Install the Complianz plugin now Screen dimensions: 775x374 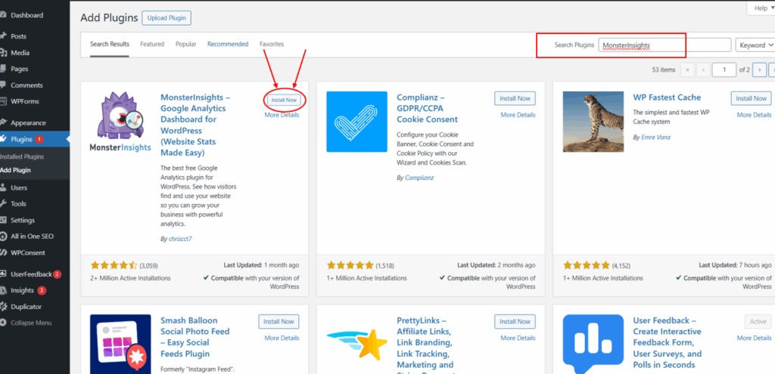pos(515,98)
